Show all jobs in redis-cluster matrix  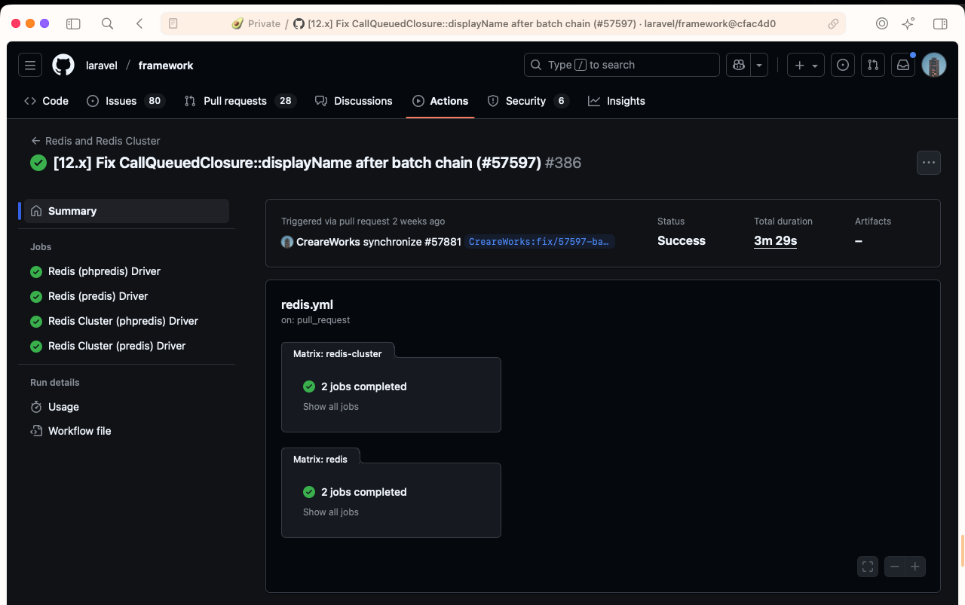331,407
